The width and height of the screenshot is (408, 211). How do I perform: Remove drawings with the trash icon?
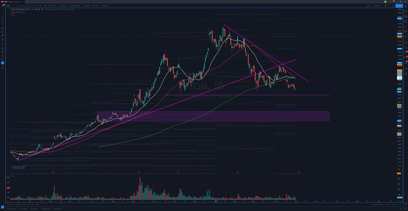click(3, 68)
